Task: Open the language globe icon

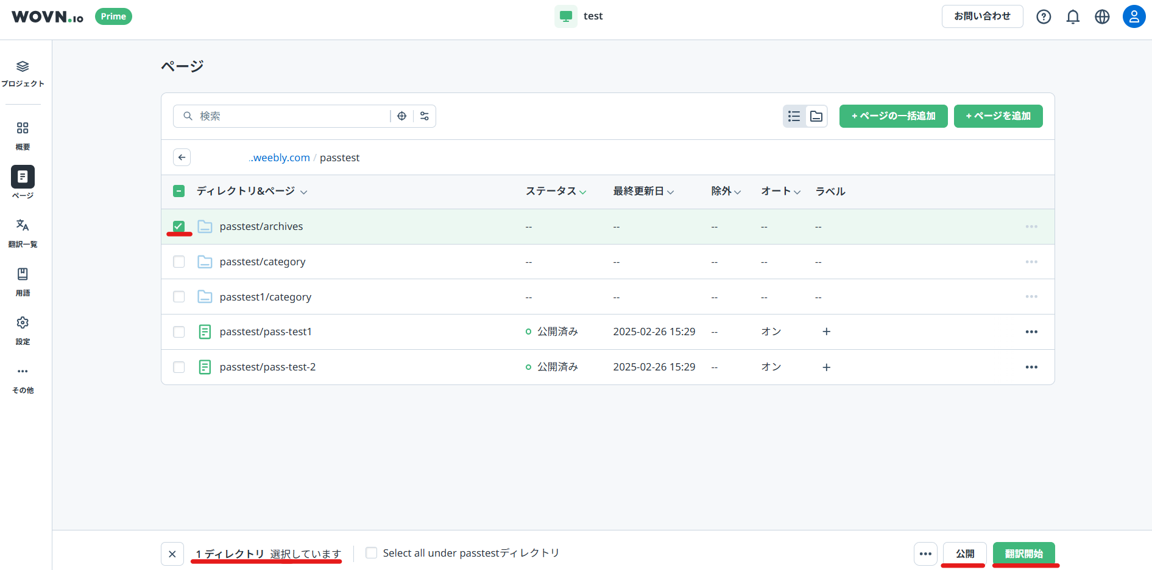Action: [1102, 16]
